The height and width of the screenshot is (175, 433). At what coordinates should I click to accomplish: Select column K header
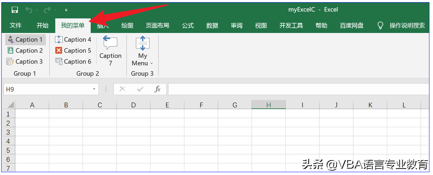[370, 105]
